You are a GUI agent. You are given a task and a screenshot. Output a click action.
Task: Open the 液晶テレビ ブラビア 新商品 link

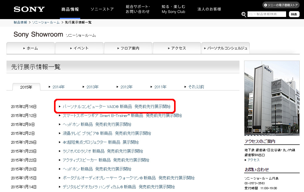[107, 134]
